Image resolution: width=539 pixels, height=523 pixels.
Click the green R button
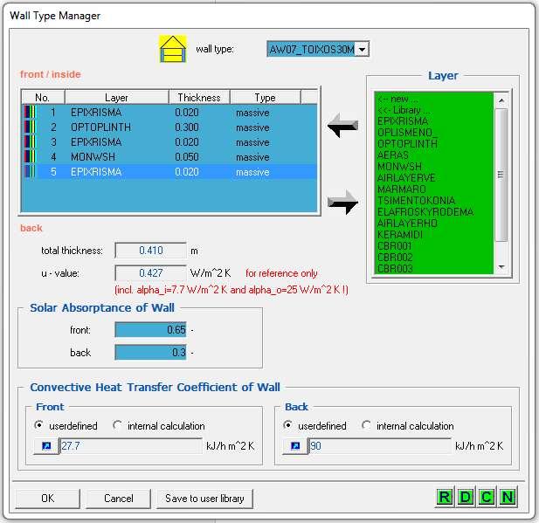tap(444, 497)
